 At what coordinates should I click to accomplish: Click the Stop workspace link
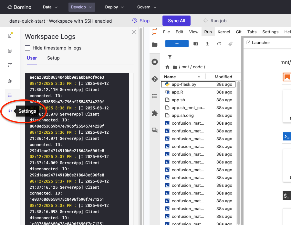145,21
